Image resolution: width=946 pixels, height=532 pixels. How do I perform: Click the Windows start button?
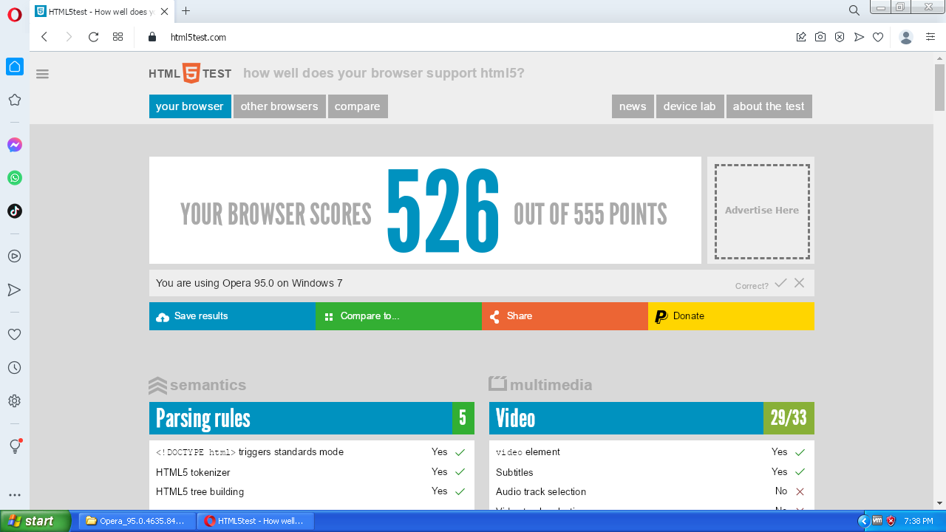(x=35, y=521)
